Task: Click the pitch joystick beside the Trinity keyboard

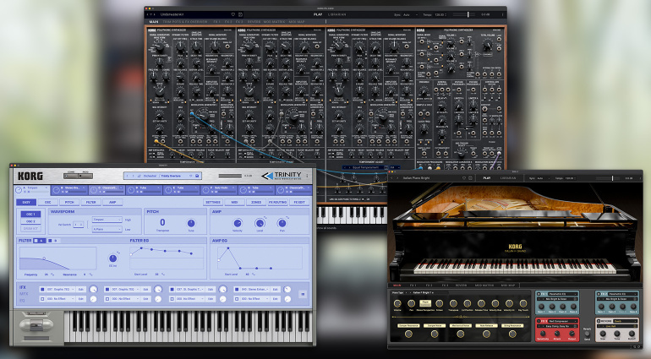Action: [35, 324]
